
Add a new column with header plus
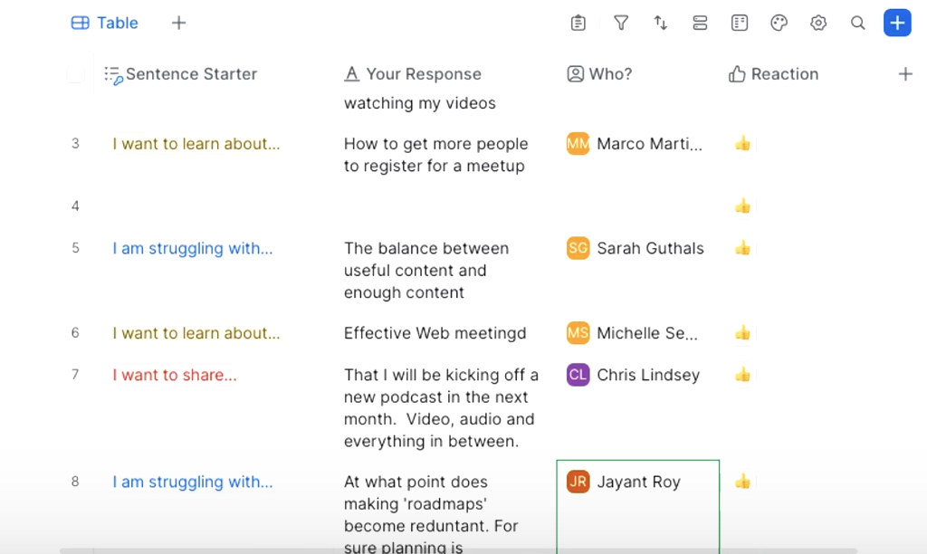pos(904,74)
